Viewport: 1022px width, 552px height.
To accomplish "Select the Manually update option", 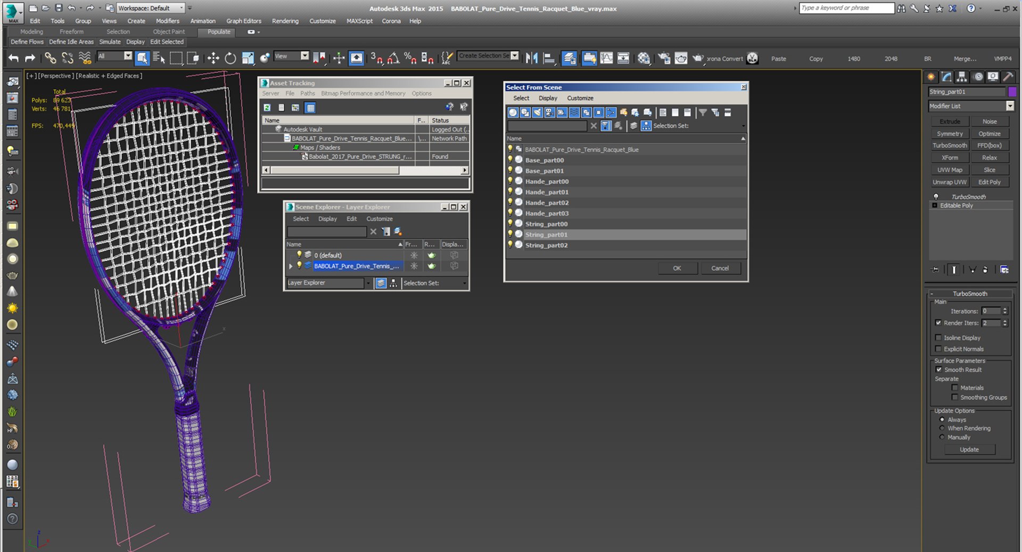I will [x=942, y=437].
